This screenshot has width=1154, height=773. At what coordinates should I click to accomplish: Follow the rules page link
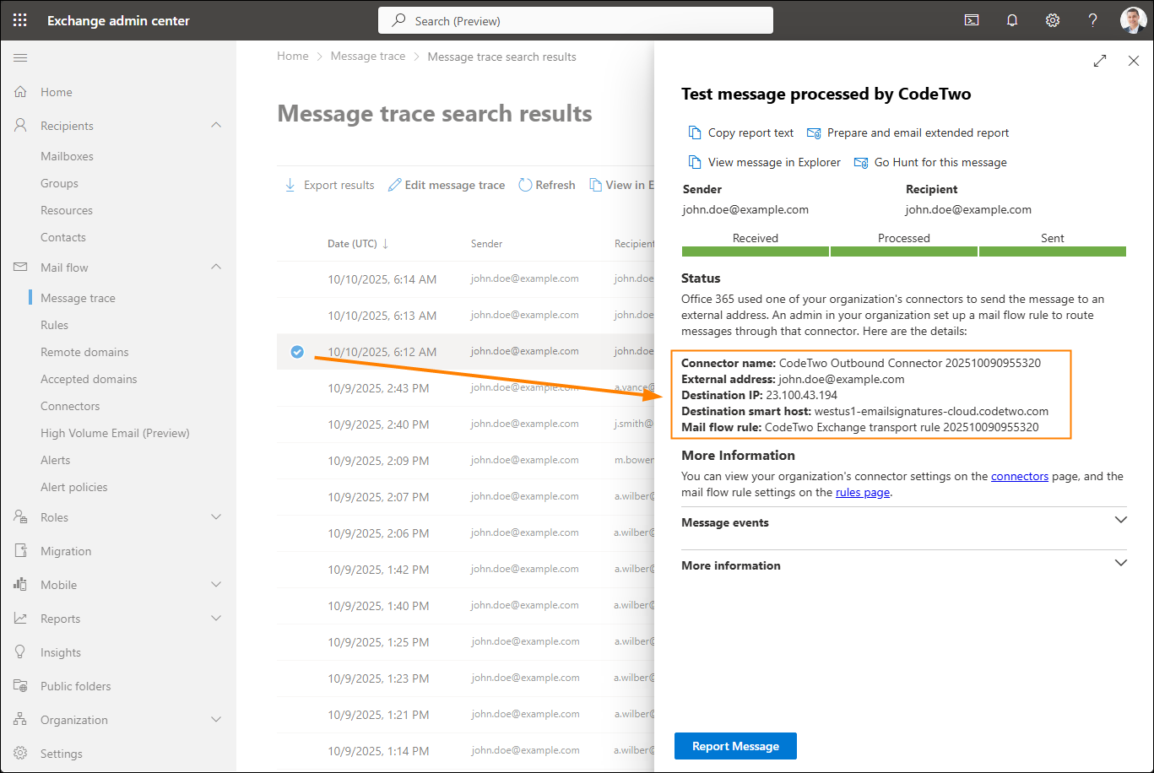click(x=863, y=492)
